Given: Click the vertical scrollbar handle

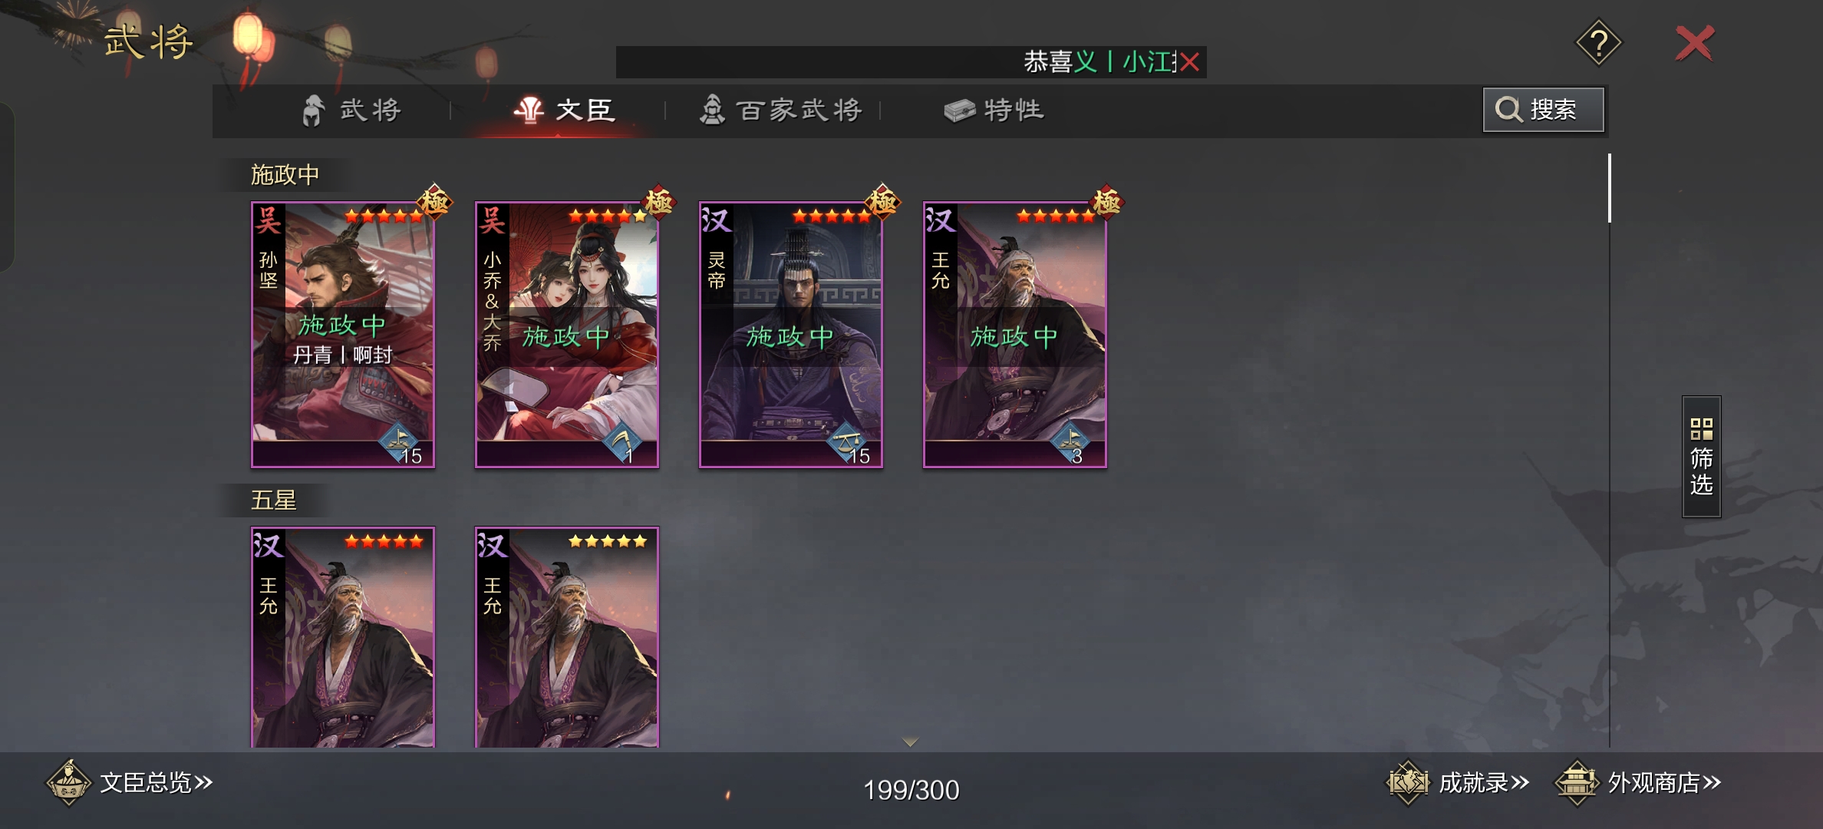Looking at the screenshot, I should pyautogui.click(x=1609, y=188).
